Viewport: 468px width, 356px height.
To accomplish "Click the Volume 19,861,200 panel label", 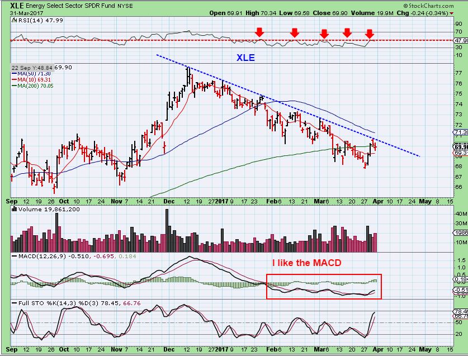I will 49,209.
